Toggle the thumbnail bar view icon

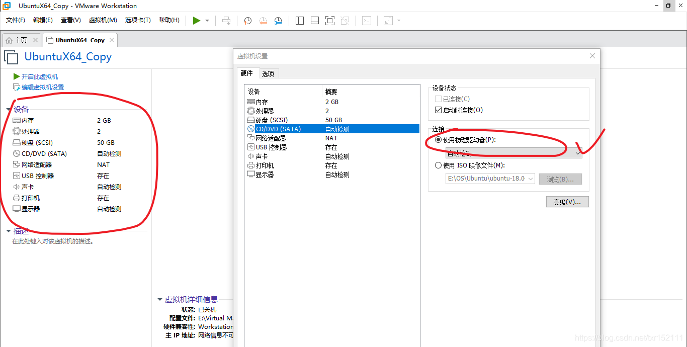click(x=315, y=20)
